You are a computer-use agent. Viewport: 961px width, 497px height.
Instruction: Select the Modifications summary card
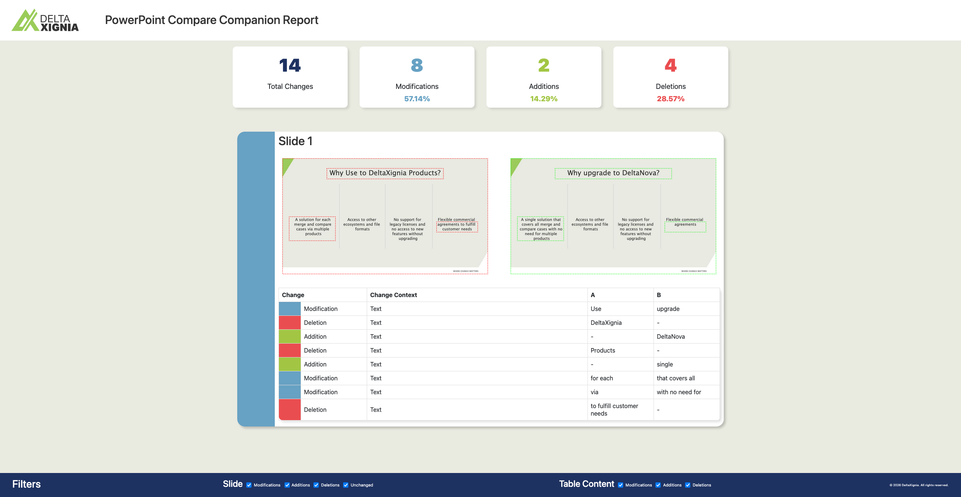pos(417,77)
